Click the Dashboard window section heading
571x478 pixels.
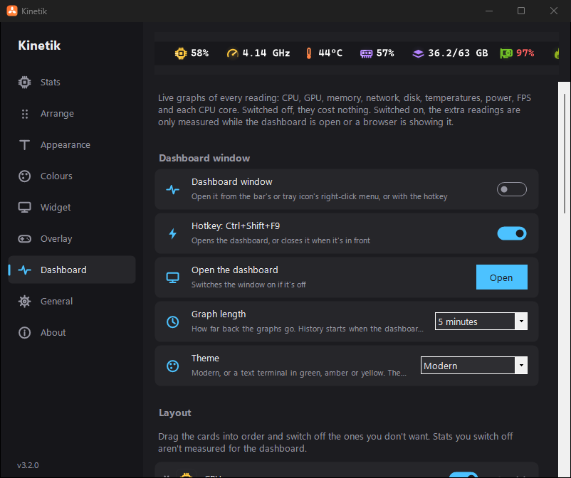coord(204,158)
